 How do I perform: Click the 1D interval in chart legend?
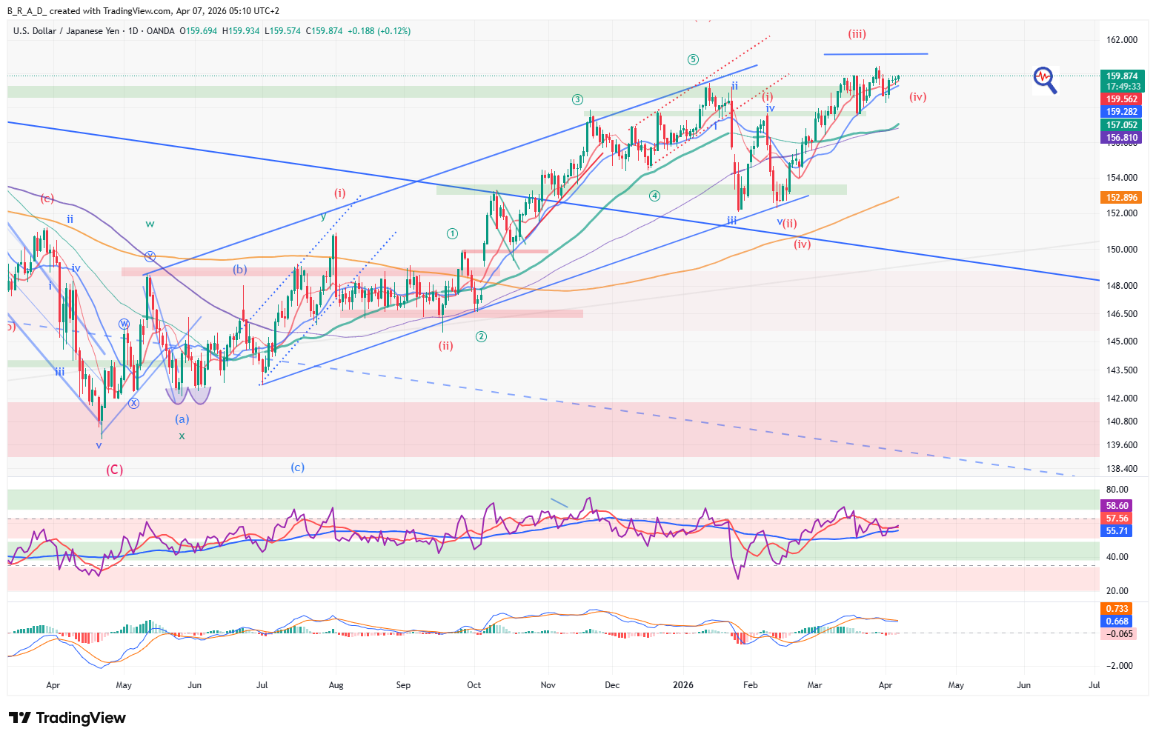(x=133, y=31)
